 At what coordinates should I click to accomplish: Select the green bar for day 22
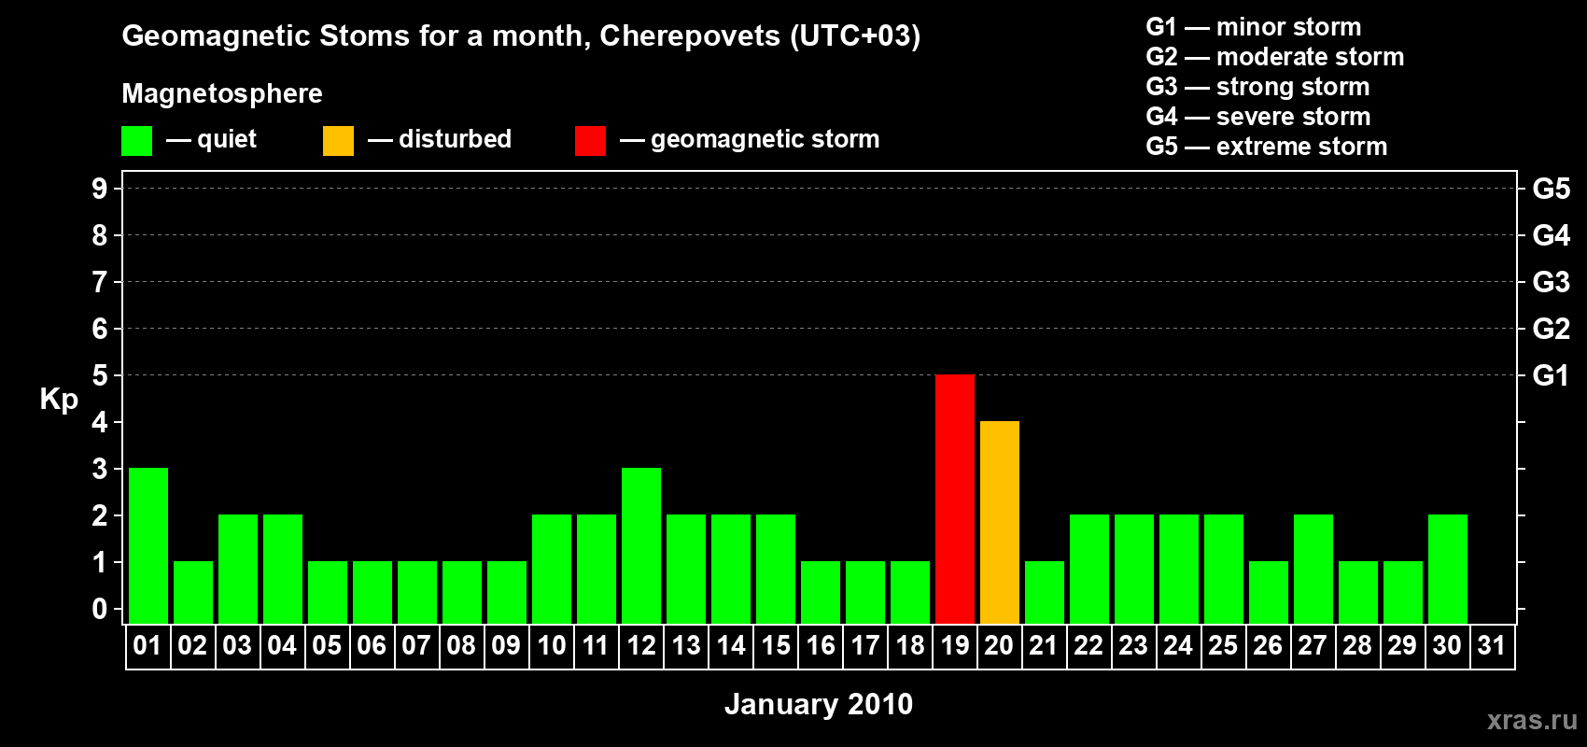[x=1089, y=569]
